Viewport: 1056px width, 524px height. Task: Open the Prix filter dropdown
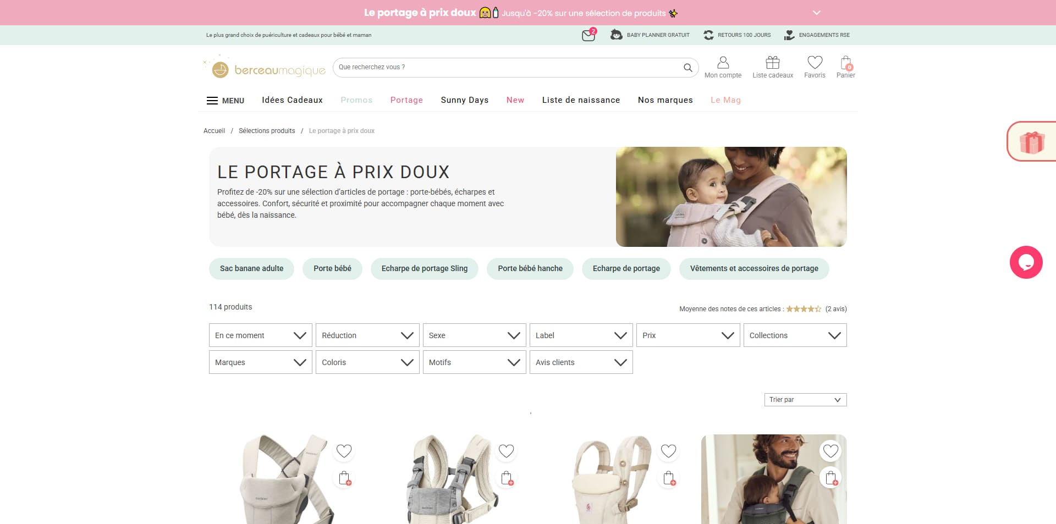[x=688, y=335]
